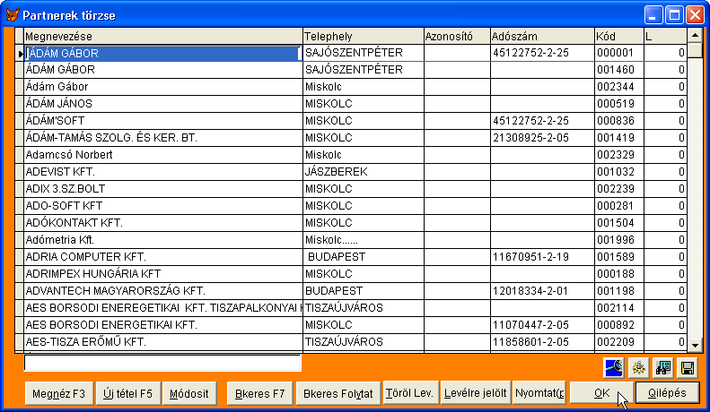This screenshot has width=710, height=412.
Task: Click tax number 12018334-2-01
Action: coord(542,291)
